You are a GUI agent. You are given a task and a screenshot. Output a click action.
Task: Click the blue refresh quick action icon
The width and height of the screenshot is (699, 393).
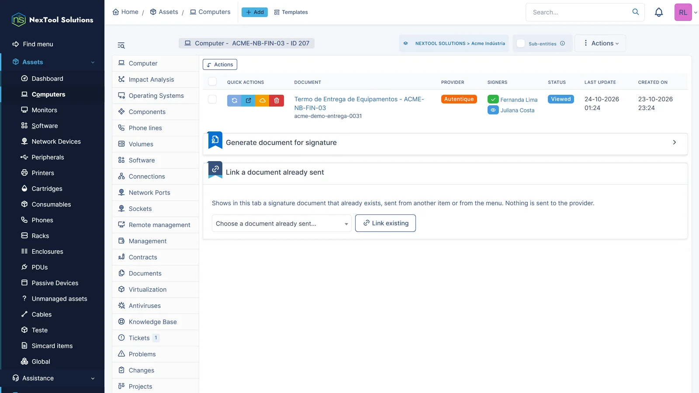coord(234,100)
